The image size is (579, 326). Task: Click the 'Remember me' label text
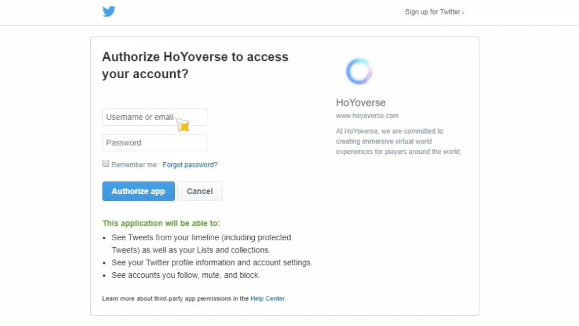[x=134, y=165]
